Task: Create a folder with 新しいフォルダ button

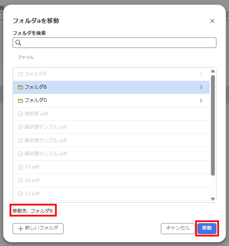Action: (x=38, y=229)
